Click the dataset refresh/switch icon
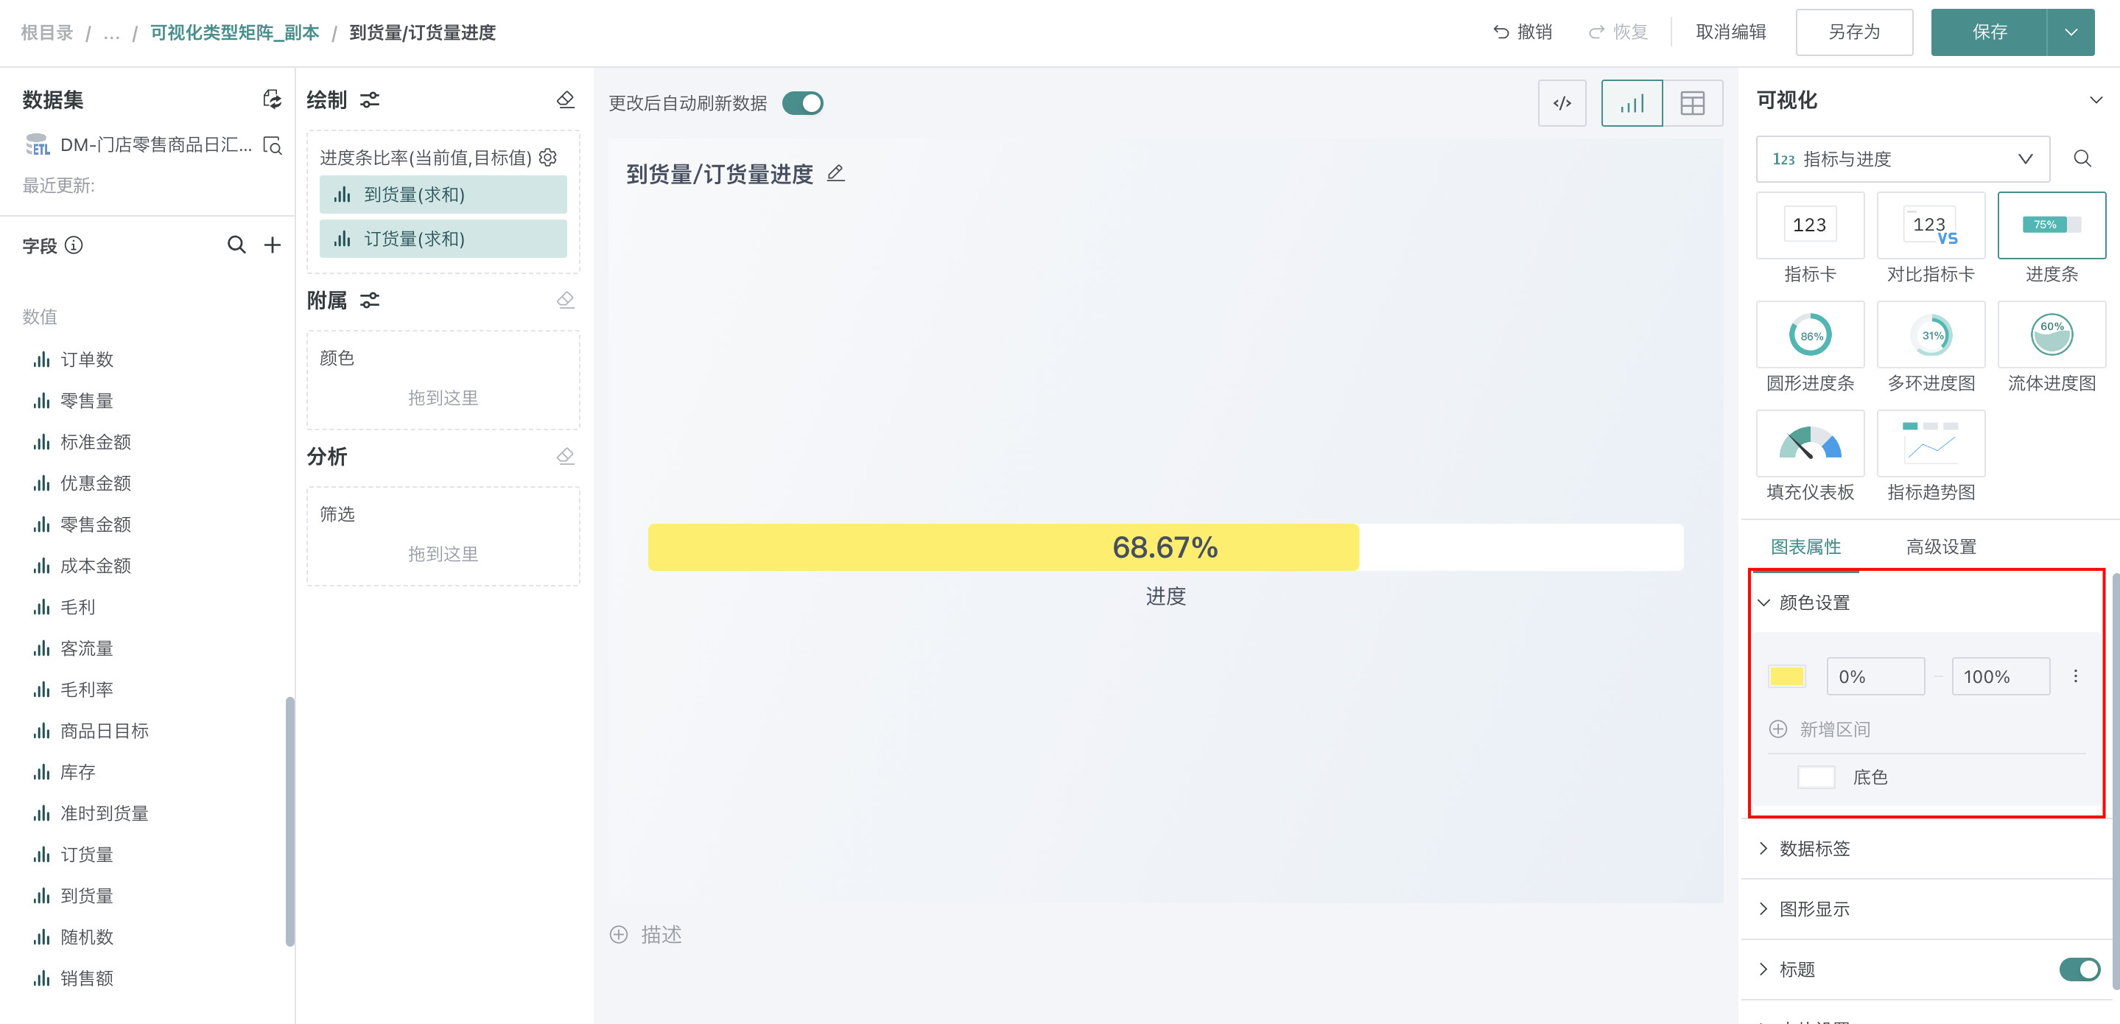2120x1024 pixels. coord(272,99)
